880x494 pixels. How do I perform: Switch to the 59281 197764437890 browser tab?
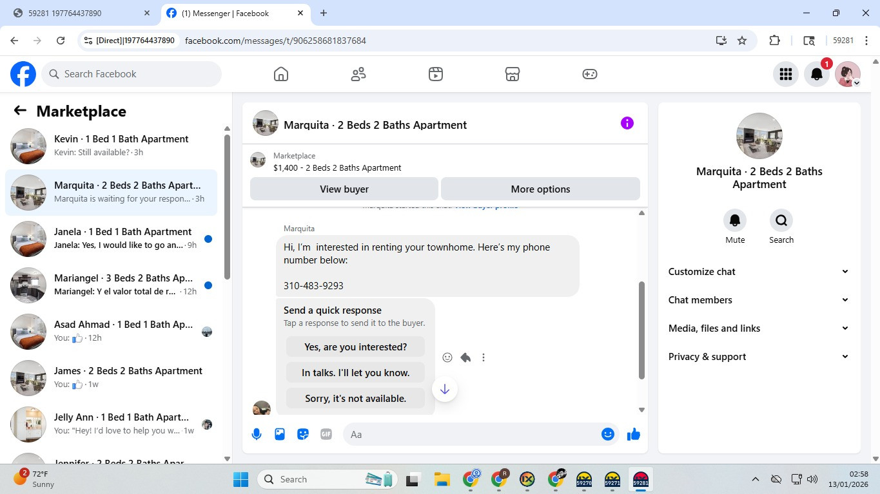point(81,13)
